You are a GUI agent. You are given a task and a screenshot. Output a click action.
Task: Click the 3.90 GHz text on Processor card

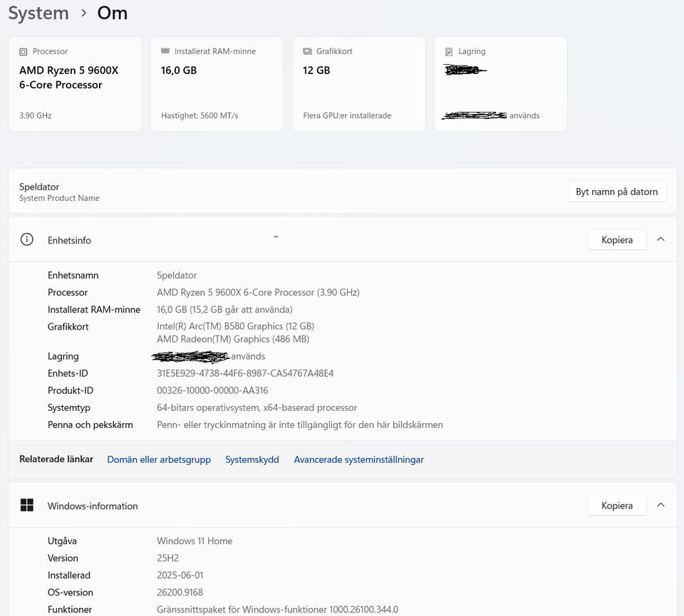(x=36, y=115)
